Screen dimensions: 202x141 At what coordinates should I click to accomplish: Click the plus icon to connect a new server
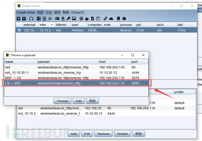point(18,19)
